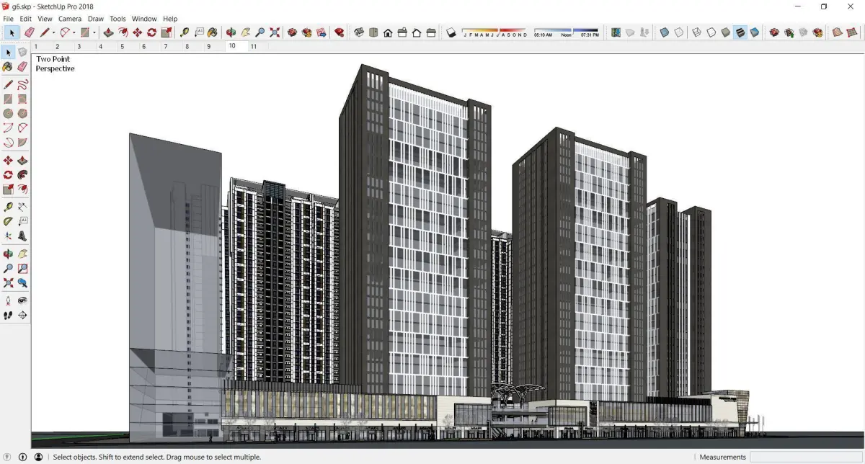The height and width of the screenshot is (464, 865).
Task: Select the Position Camera tool
Action: (8, 300)
